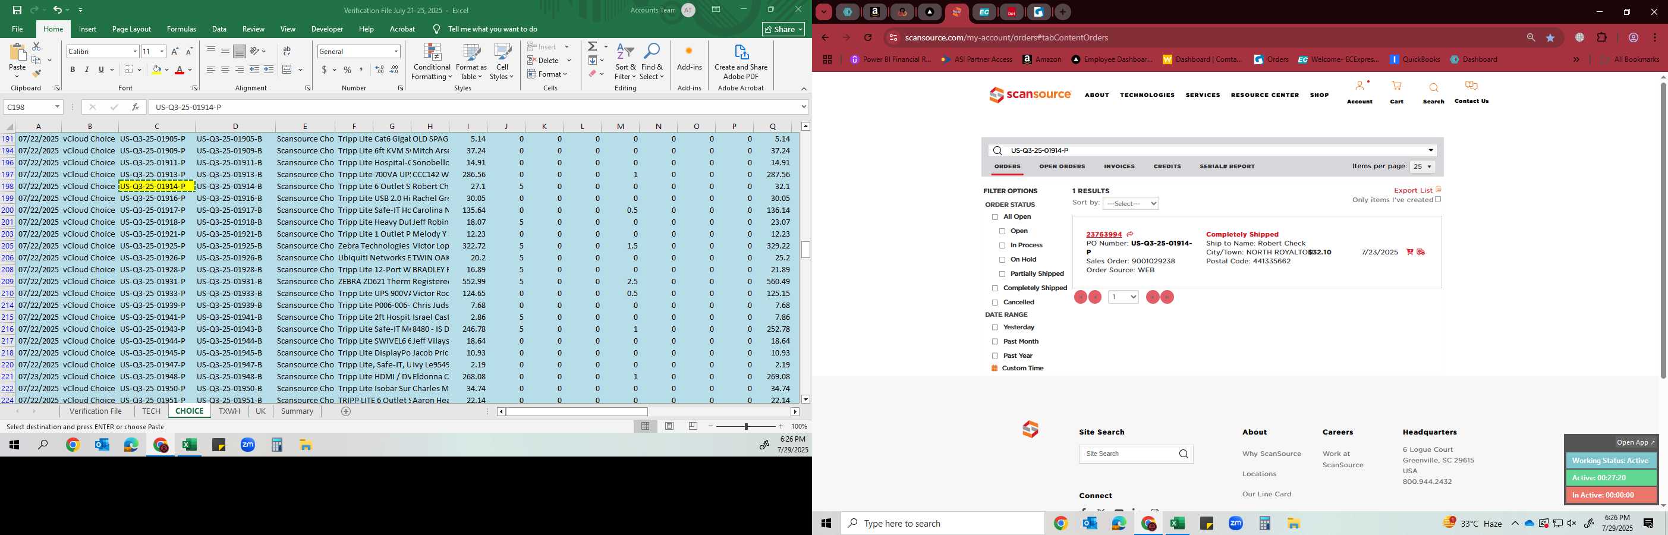
Task: Click the Insert Function fx button
Action: coord(136,107)
